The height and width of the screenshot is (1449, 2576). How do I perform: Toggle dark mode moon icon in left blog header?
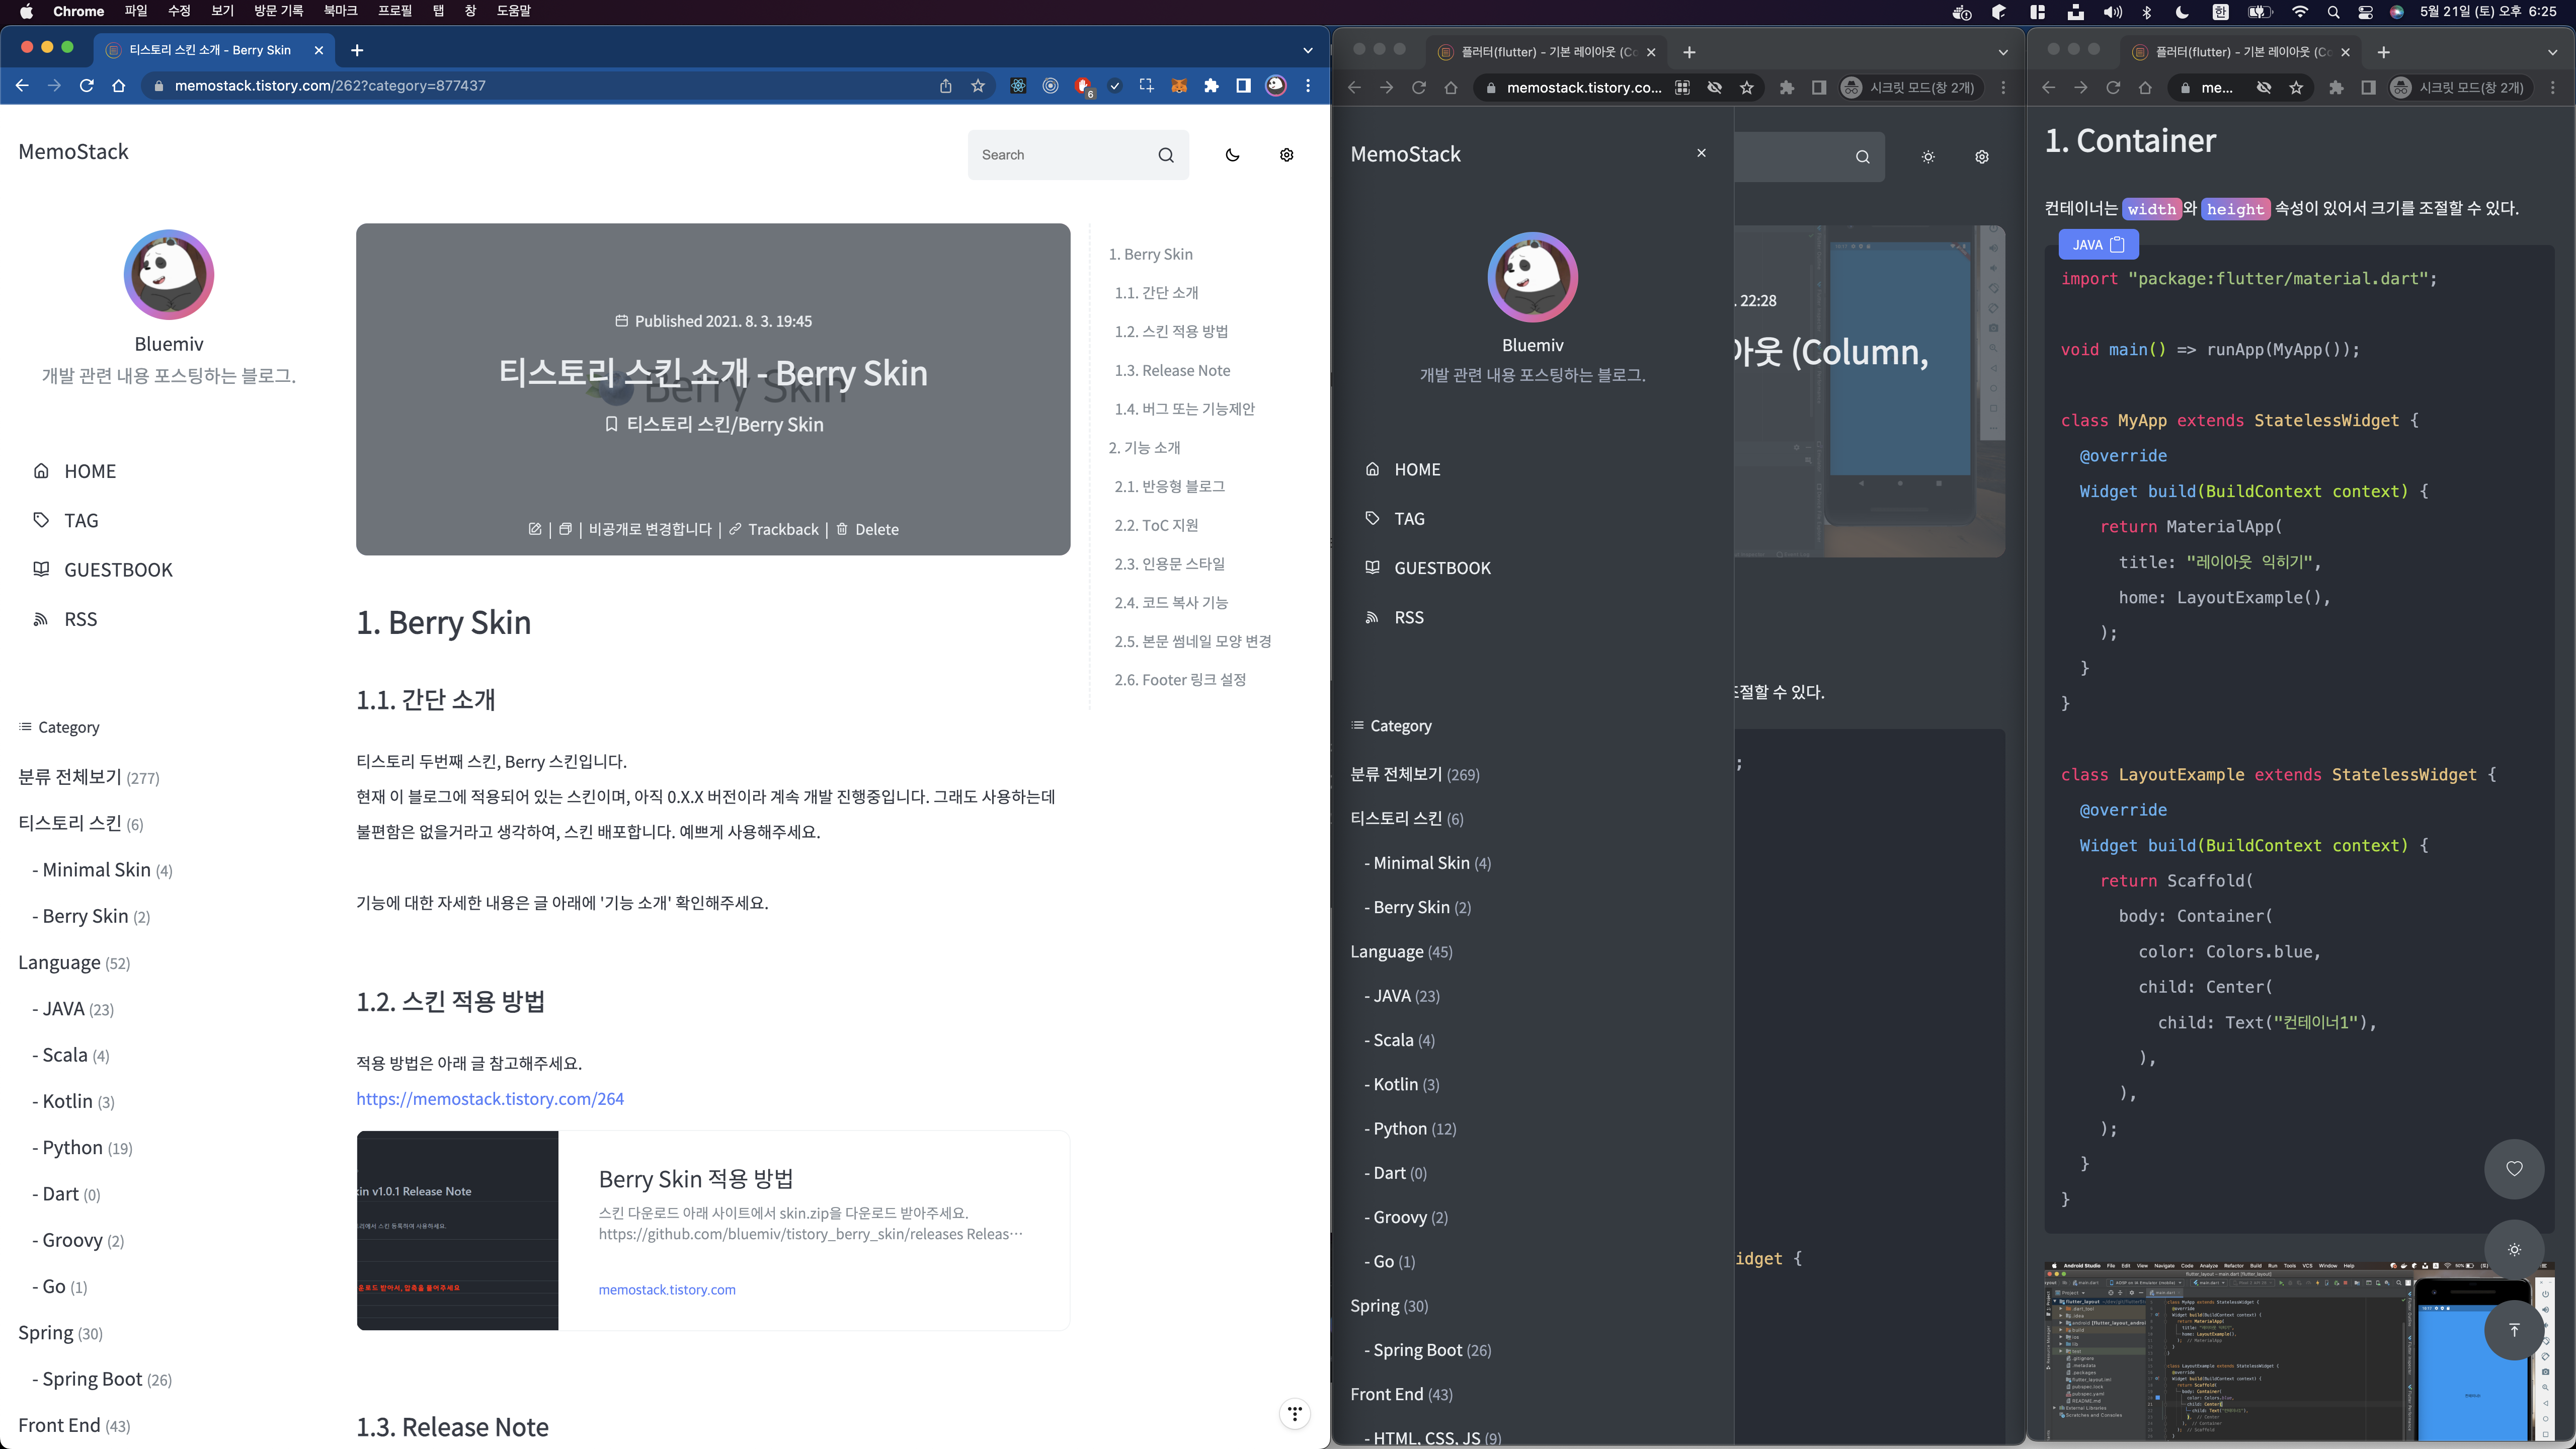(1232, 155)
